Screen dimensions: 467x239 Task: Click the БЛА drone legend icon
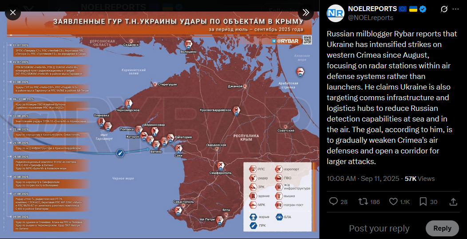point(279,217)
